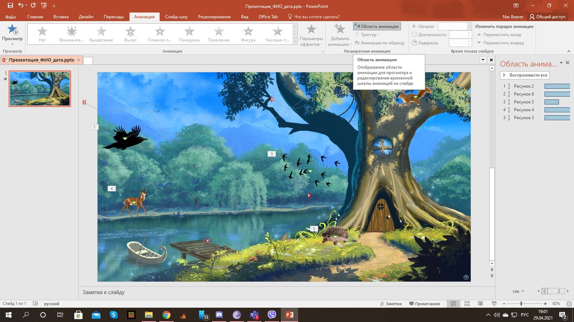Image resolution: width=574 pixels, height=322 pixels.
Task: Start slideshow from the Quick Access toolbar
Action: pyautogui.click(x=44, y=6)
